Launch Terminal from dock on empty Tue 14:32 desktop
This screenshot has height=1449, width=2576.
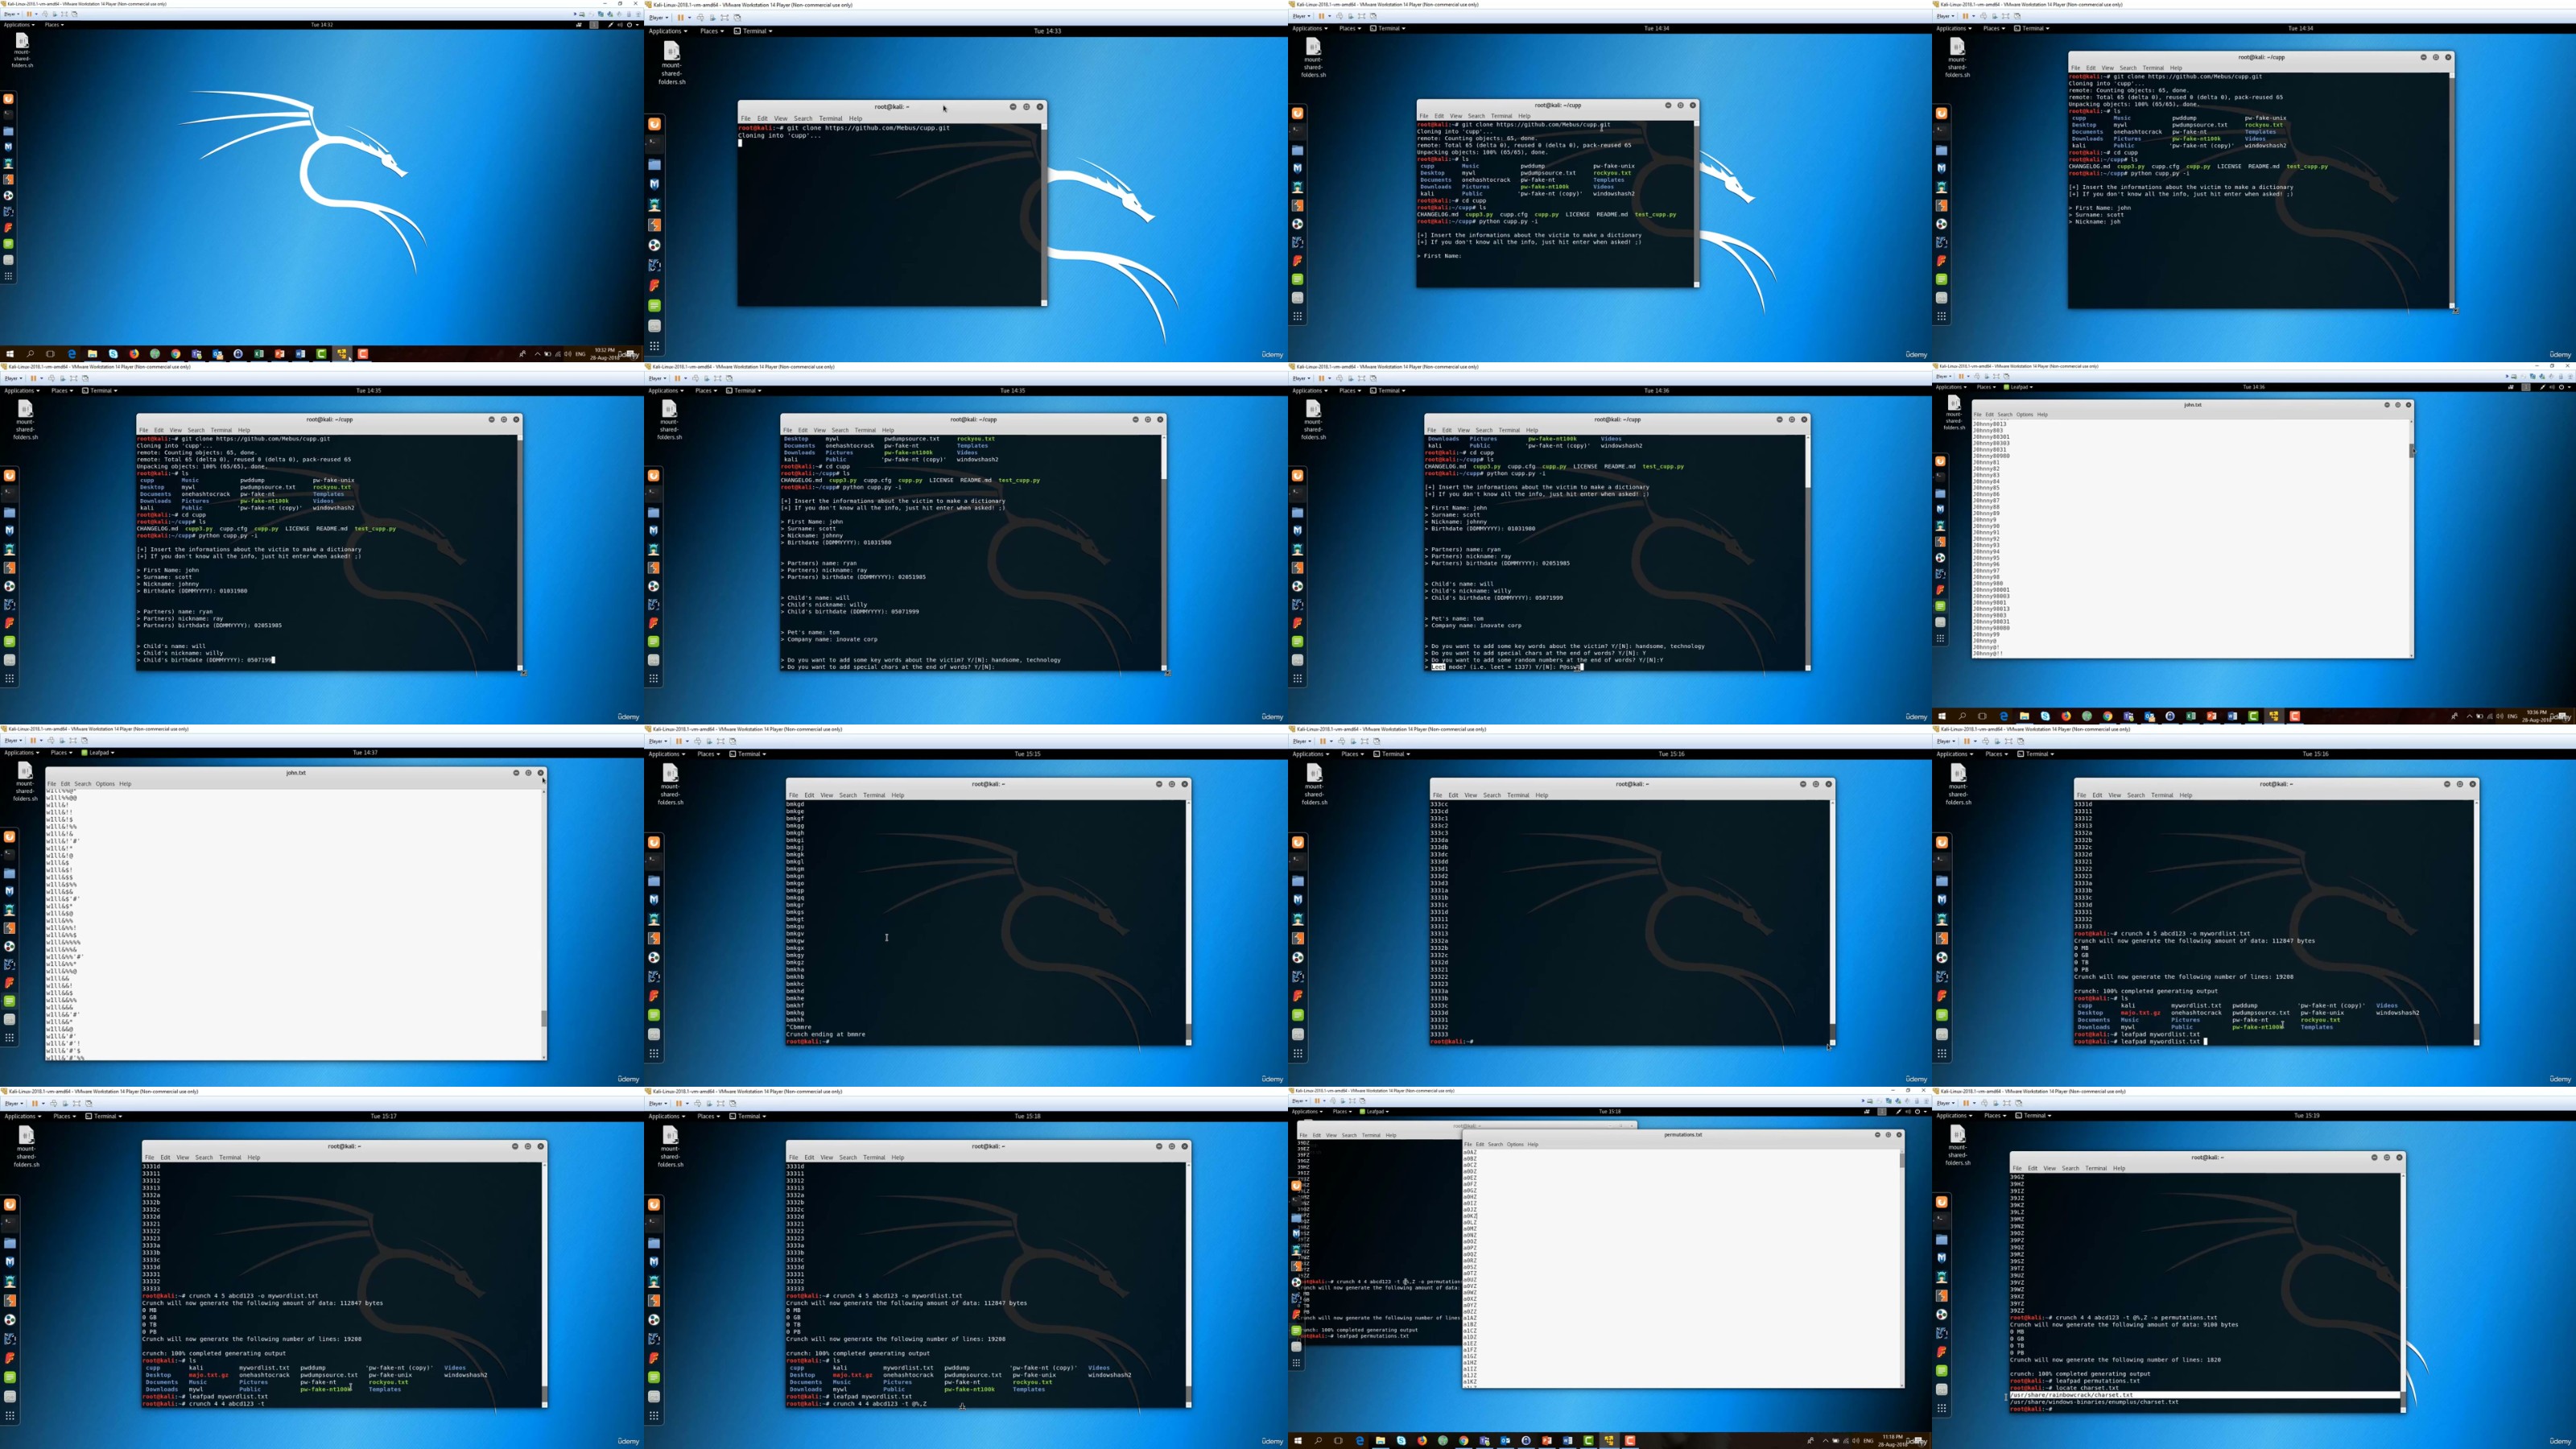[x=8, y=115]
